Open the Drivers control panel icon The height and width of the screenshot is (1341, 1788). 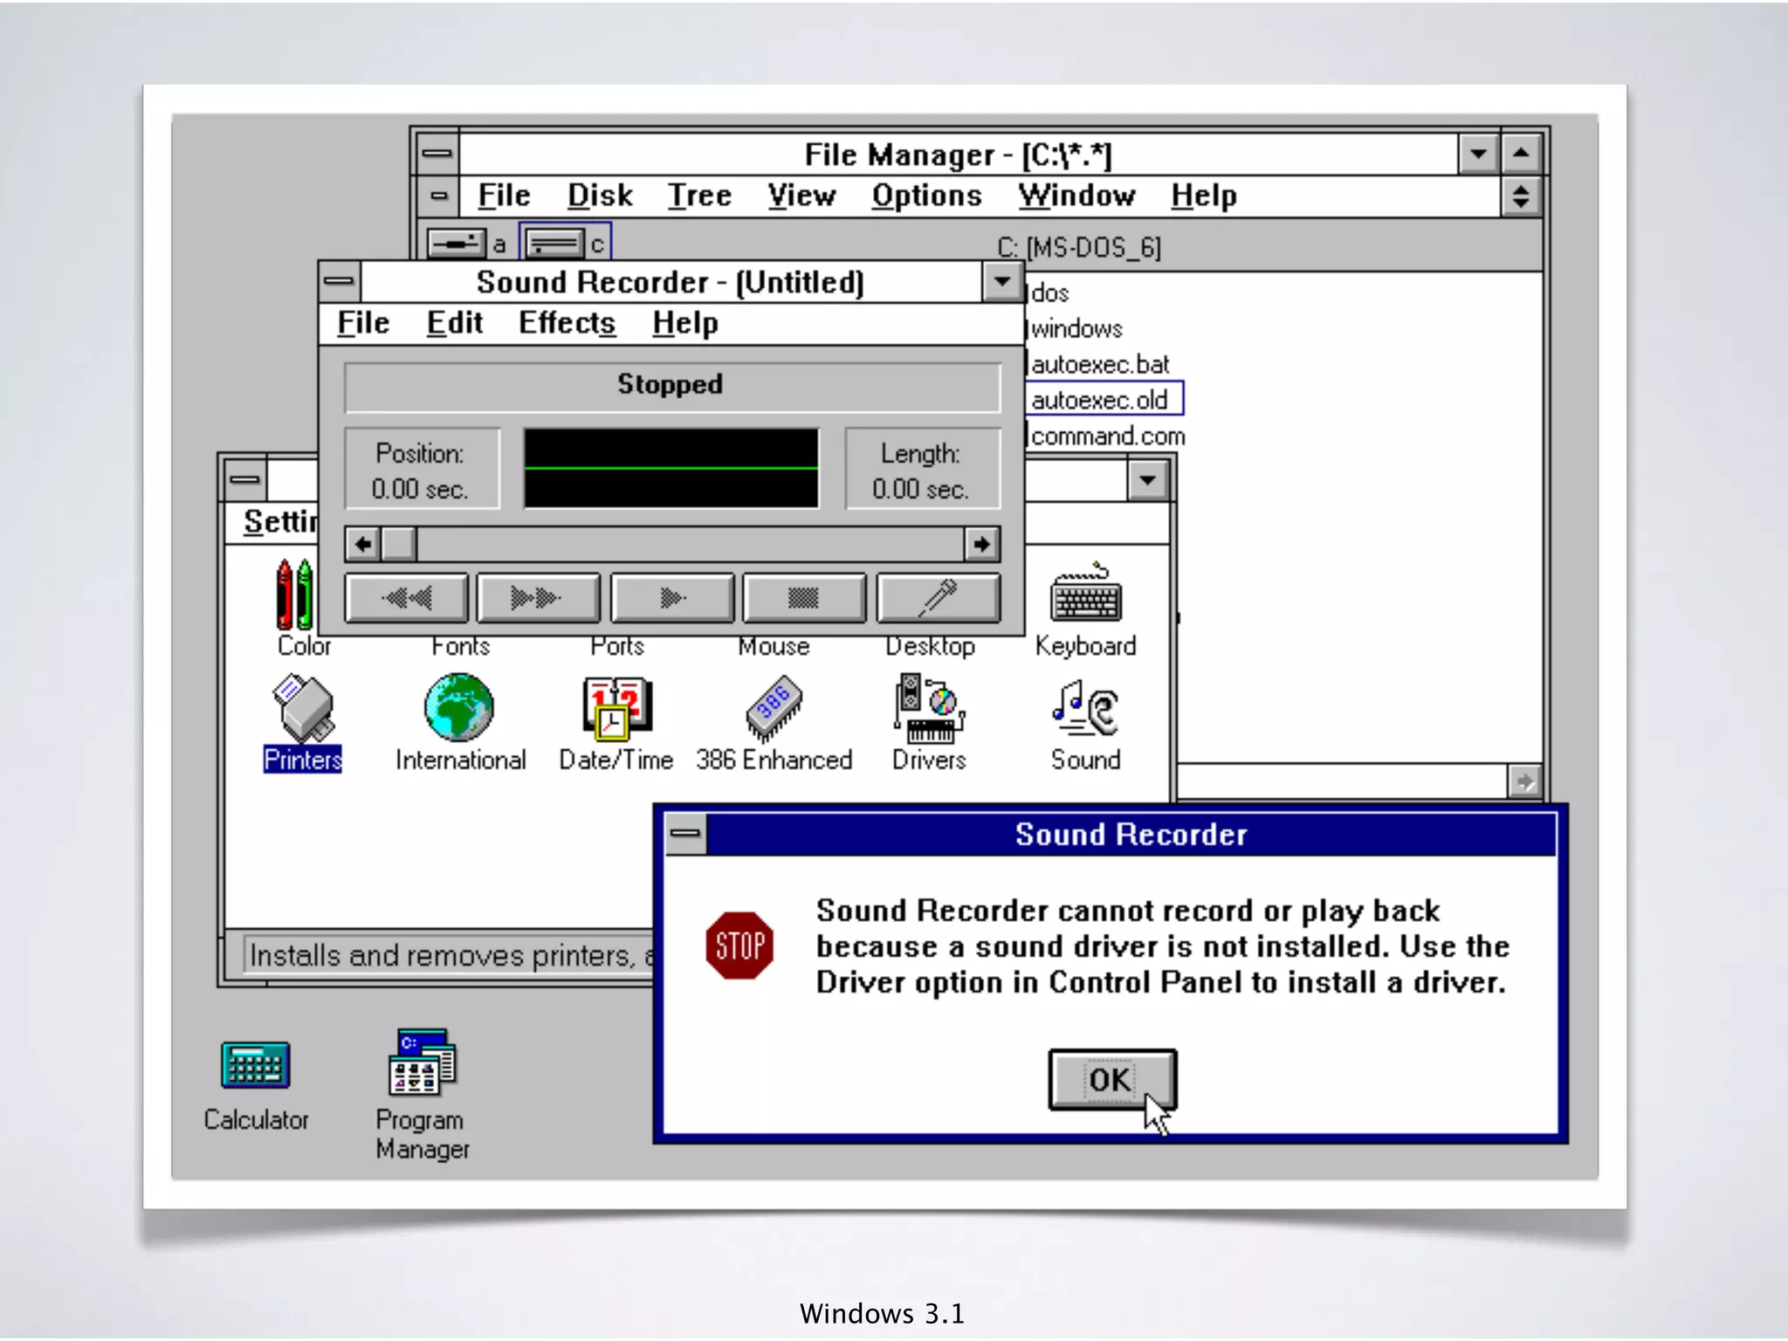[x=928, y=707]
